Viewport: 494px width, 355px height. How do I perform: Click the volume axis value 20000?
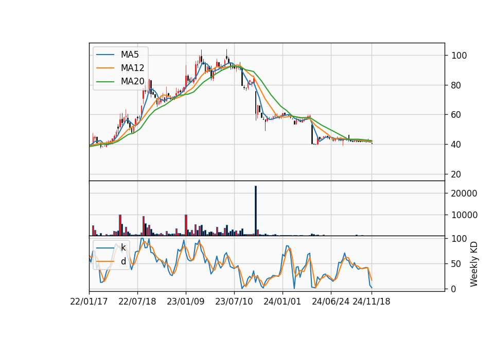[464, 193]
